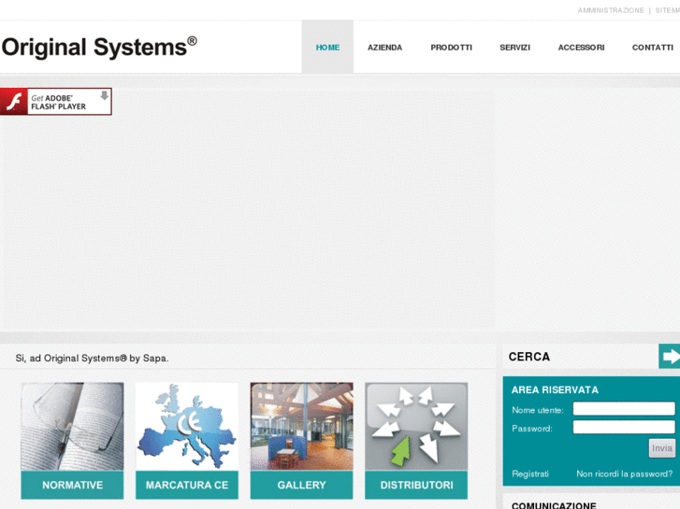Focus the Nome utente input field
This screenshot has height=509, width=680.
tap(624, 408)
